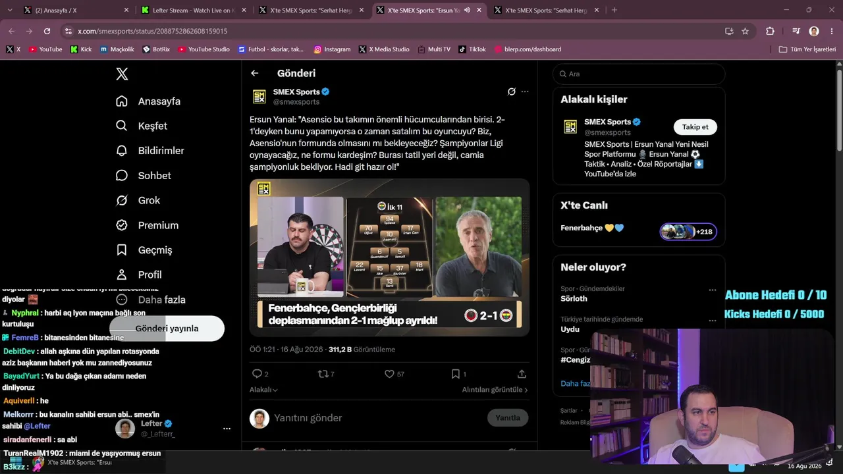Open the post's Fenerbahçe 2-1 video thumbnail
This screenshot has width=843, height=474.
coord(389,257)
